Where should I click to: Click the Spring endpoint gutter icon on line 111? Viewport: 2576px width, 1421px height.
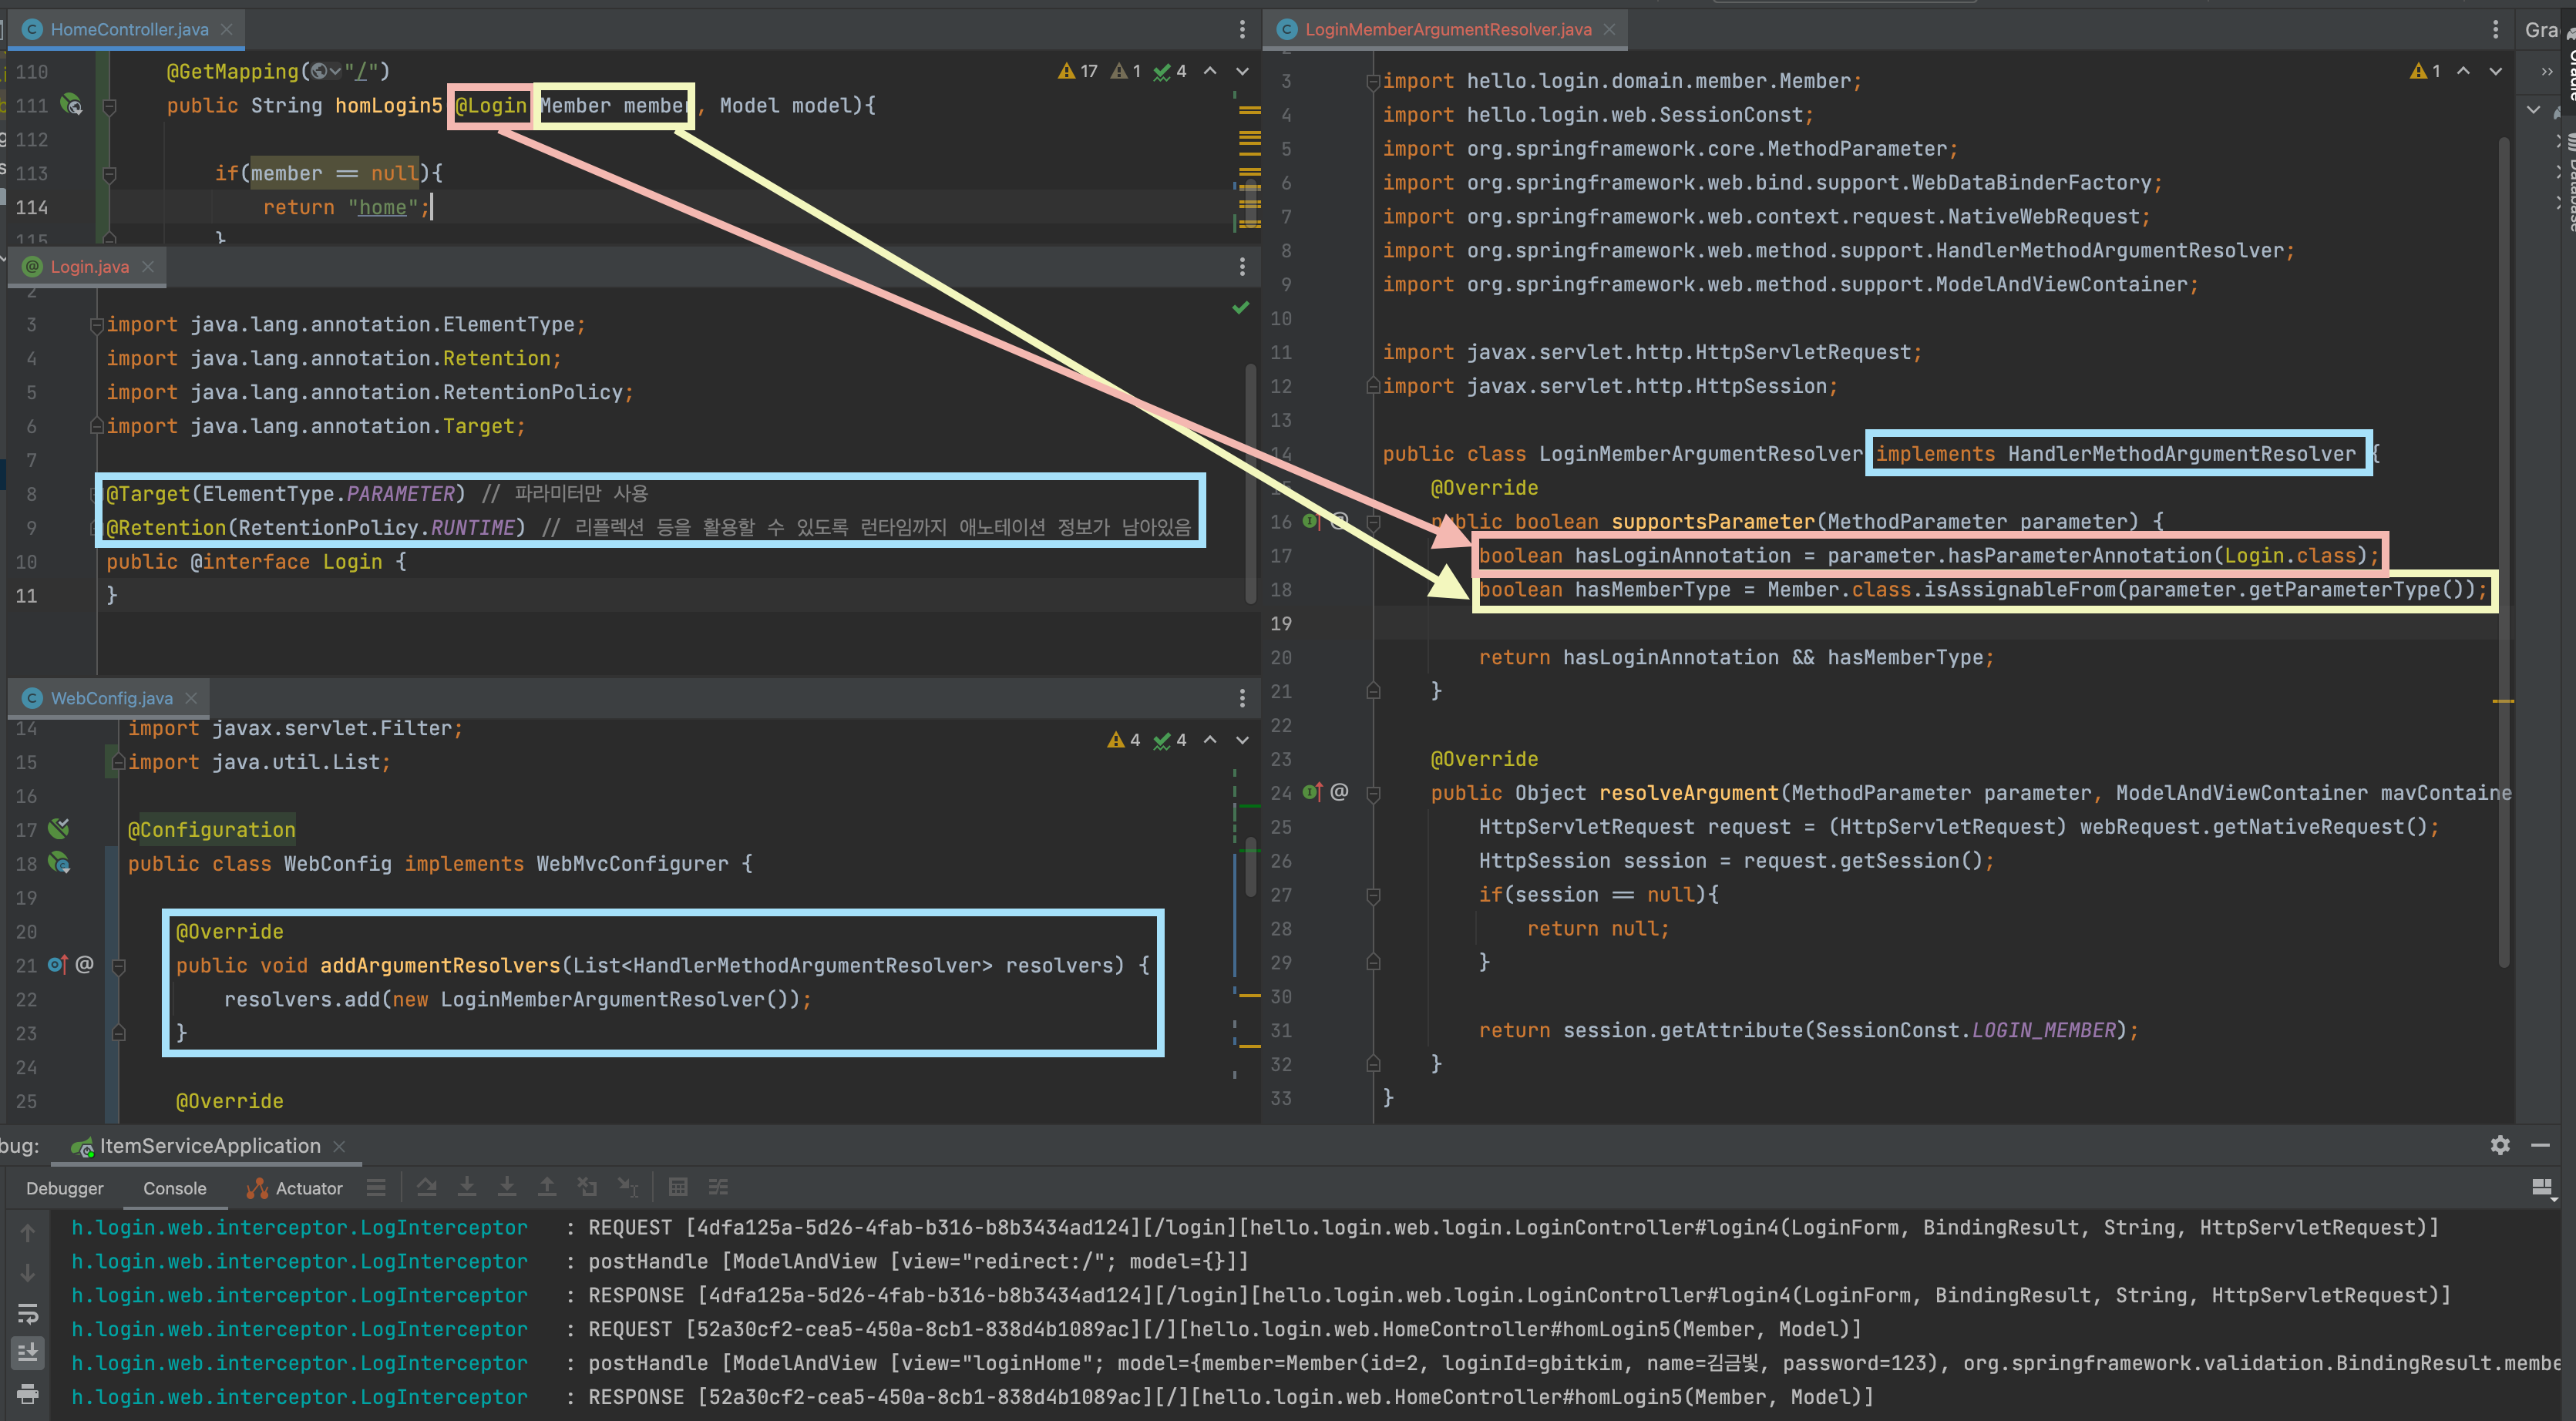[x=71, y=104]
